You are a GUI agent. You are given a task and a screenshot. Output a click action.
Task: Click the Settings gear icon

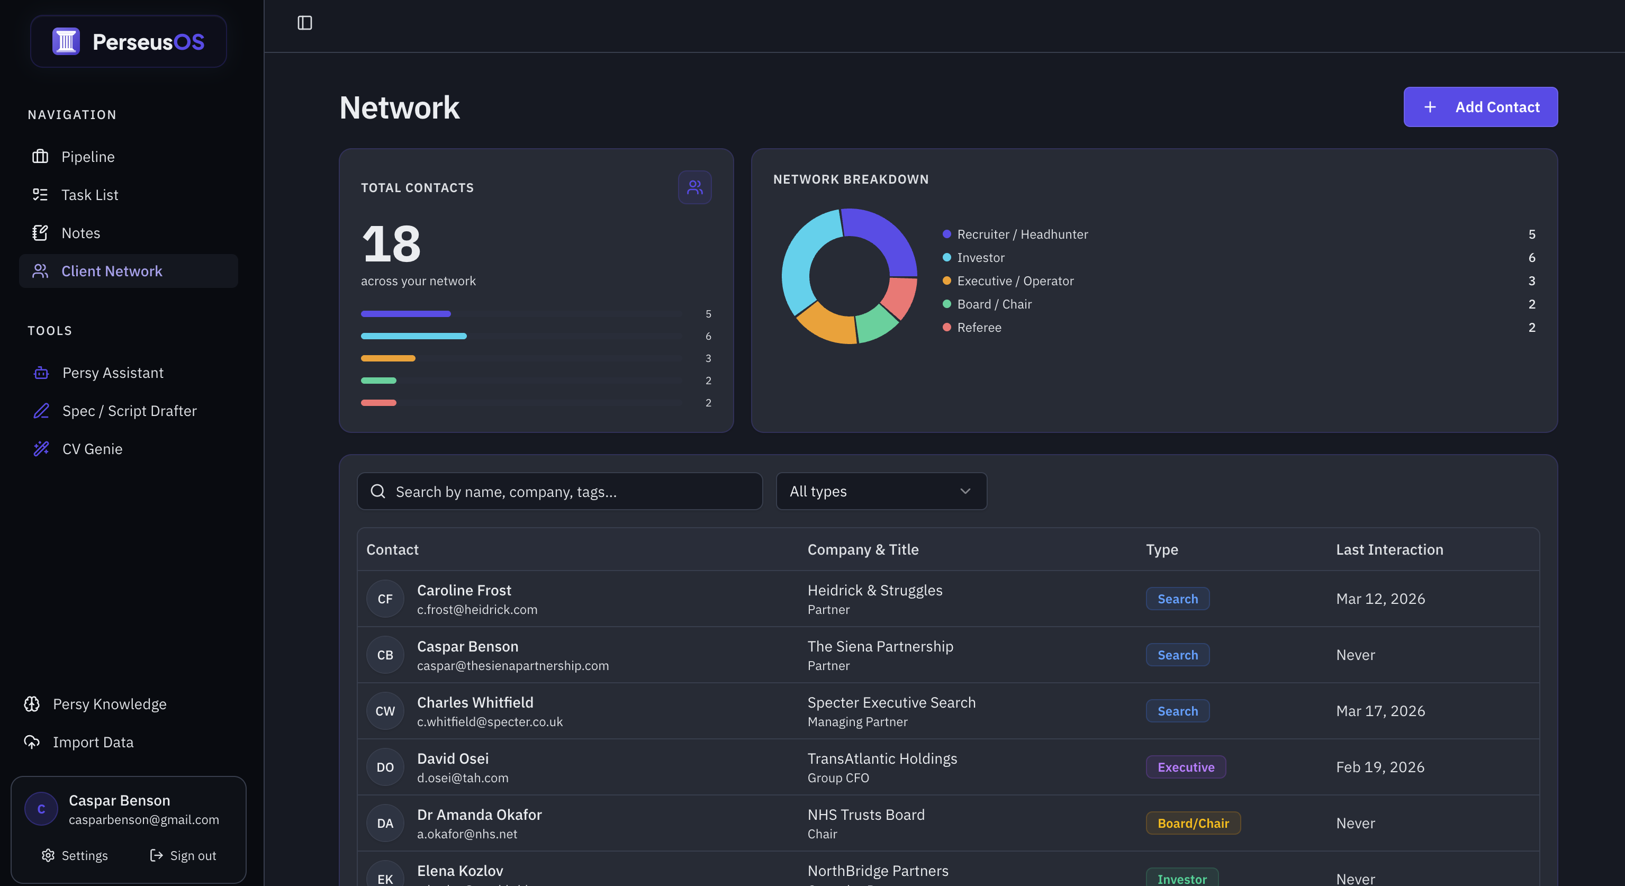pyautogui.click(x=48, y=855)
